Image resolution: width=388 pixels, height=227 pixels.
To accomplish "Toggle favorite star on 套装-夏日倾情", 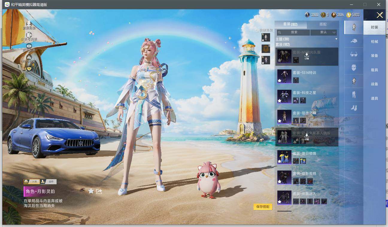I will click(280, 162).
